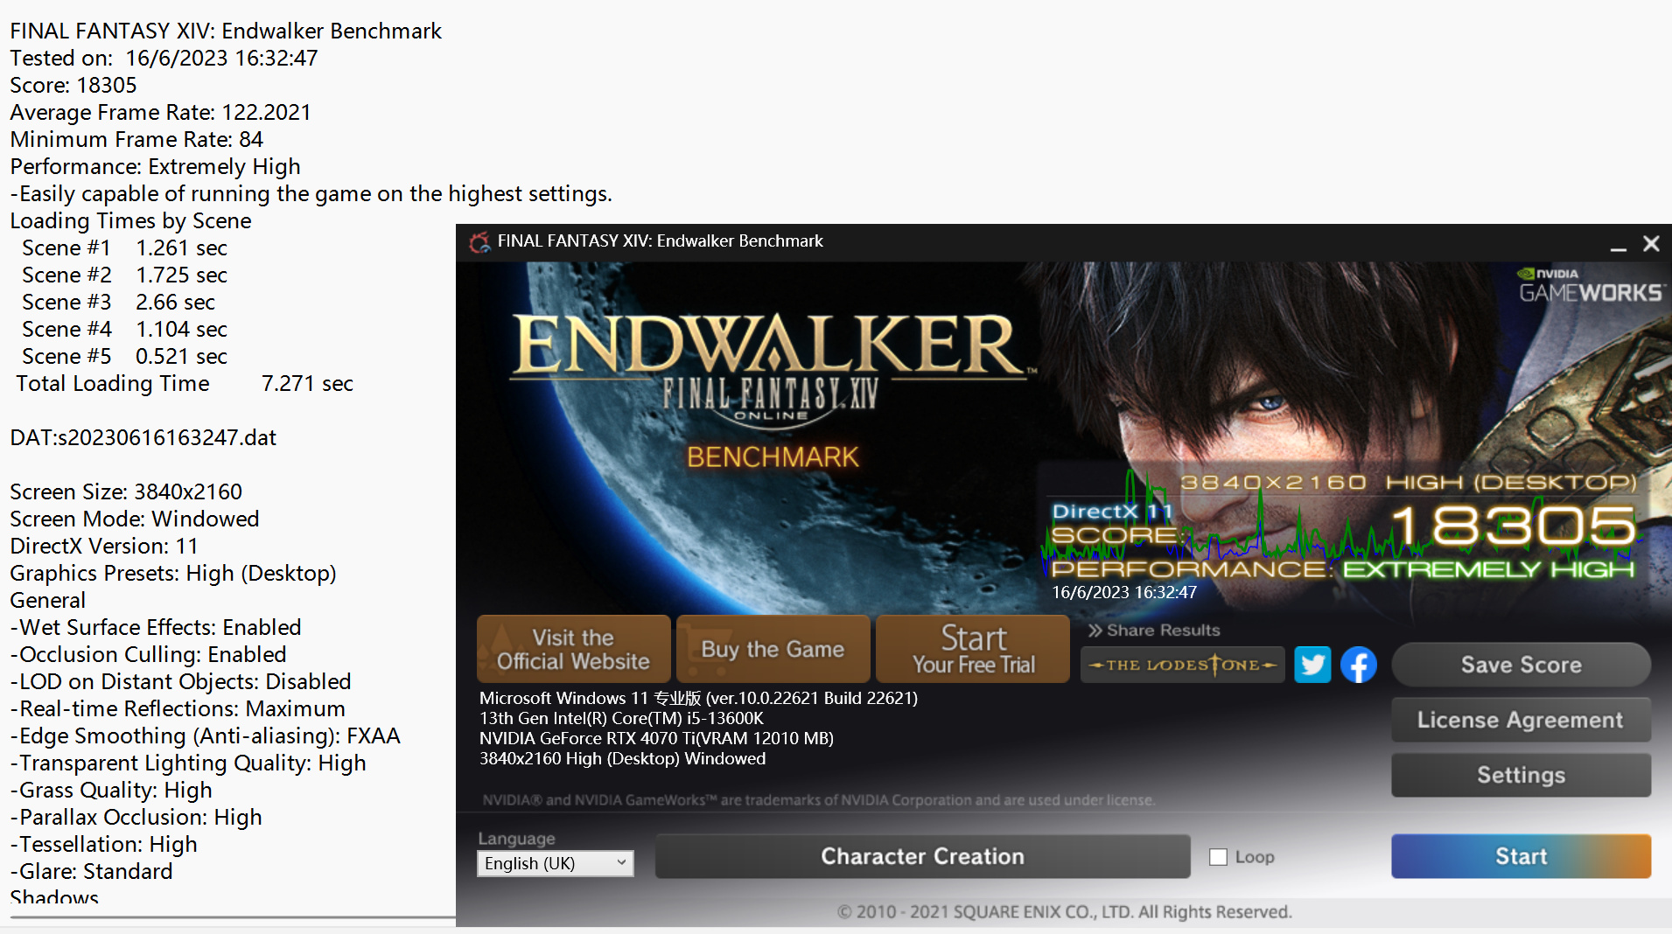The width and height of the screenshot is (1672, 934).
Task: Open The Lodestone share link
Action: point(1183,665)
